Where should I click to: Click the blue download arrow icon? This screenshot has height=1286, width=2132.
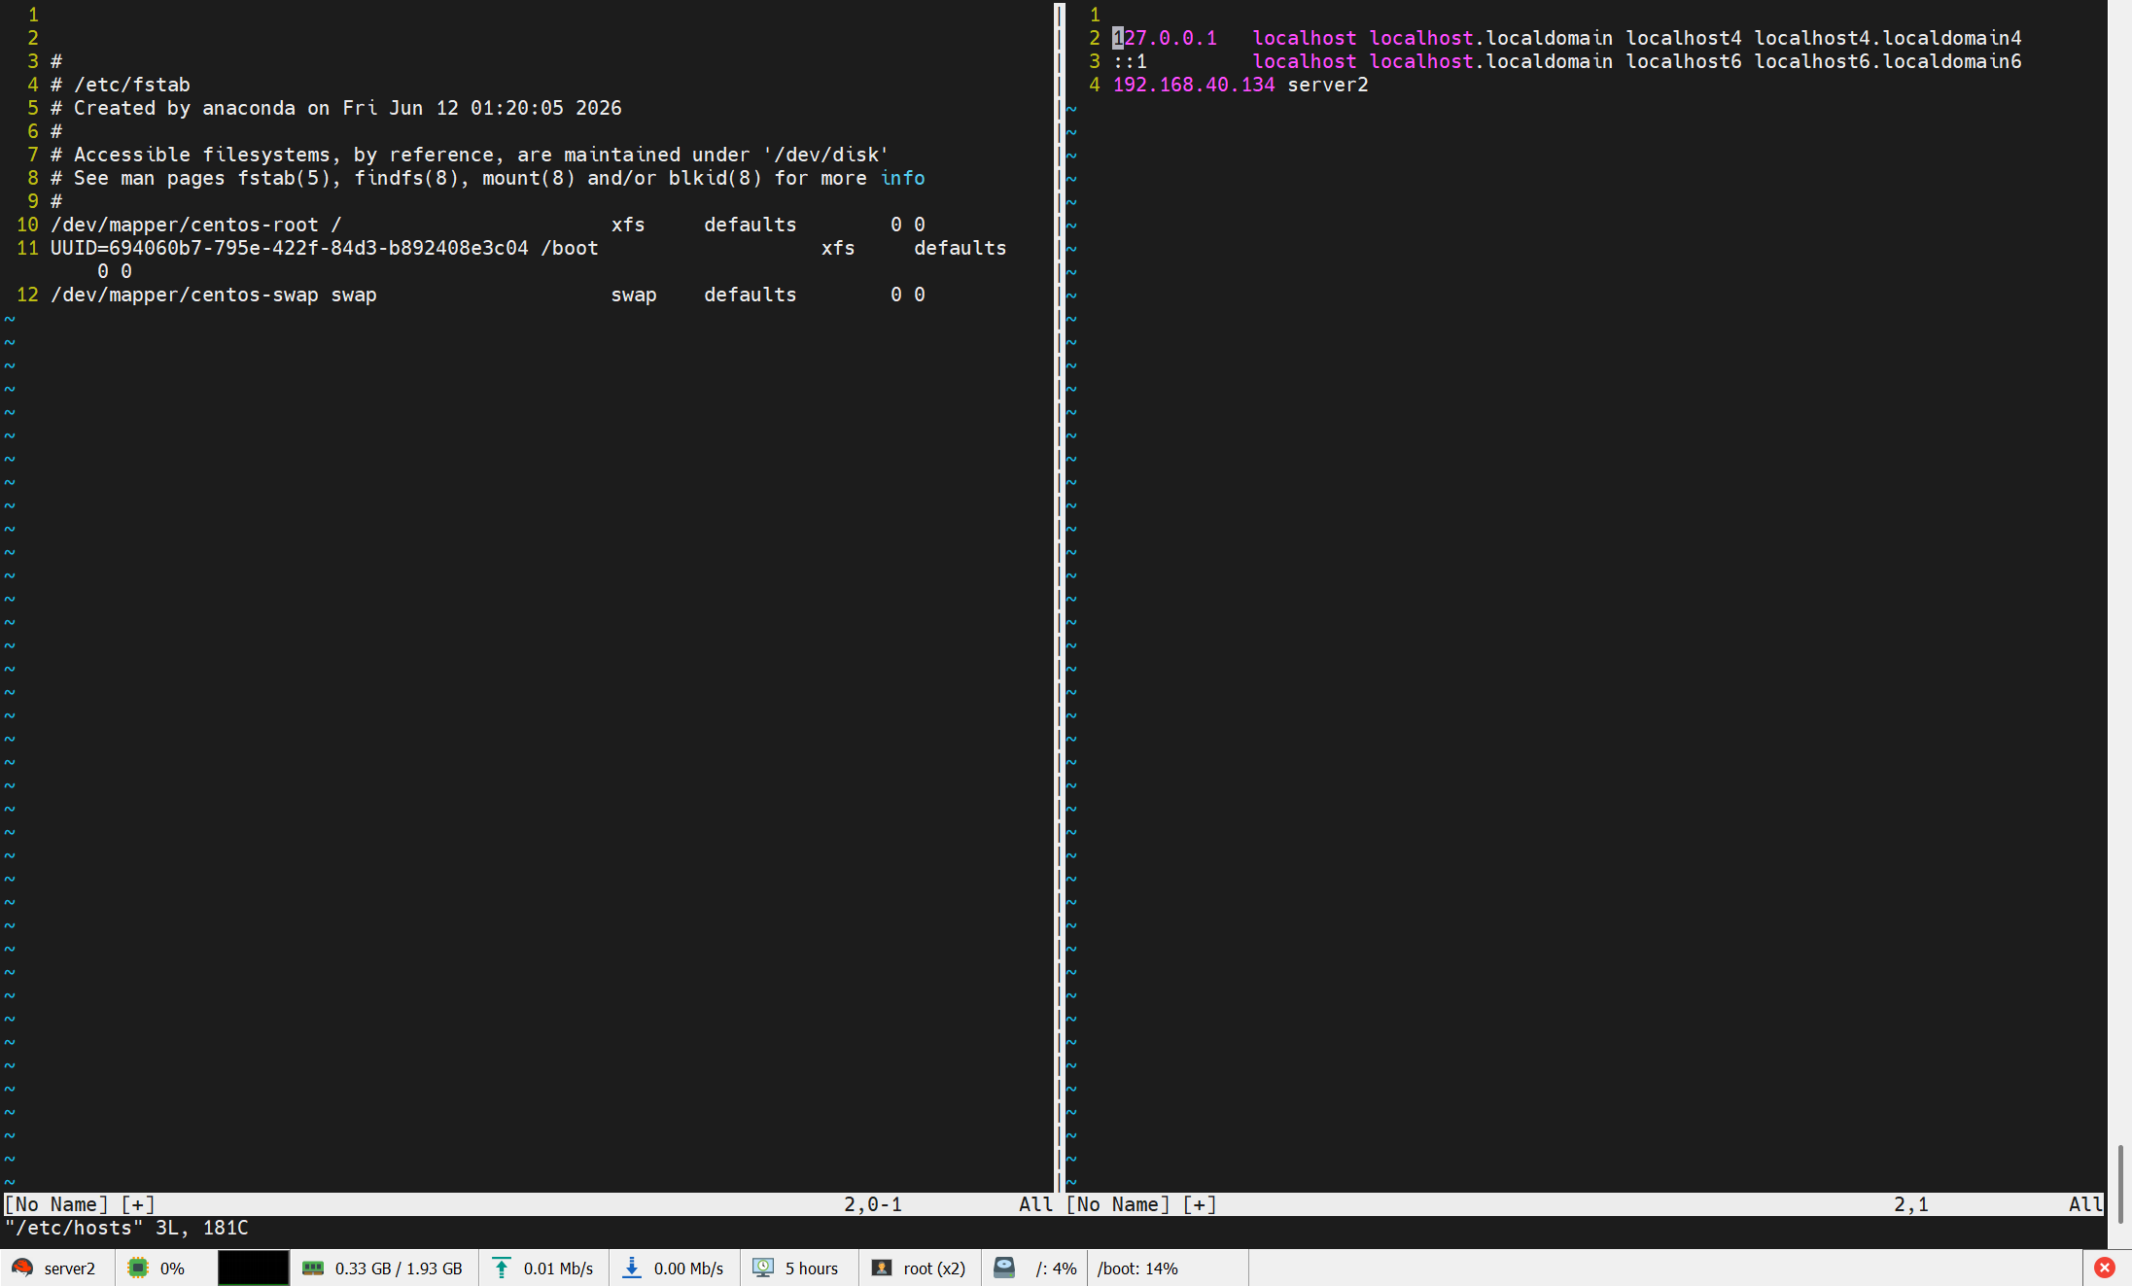click(632, 1268)
